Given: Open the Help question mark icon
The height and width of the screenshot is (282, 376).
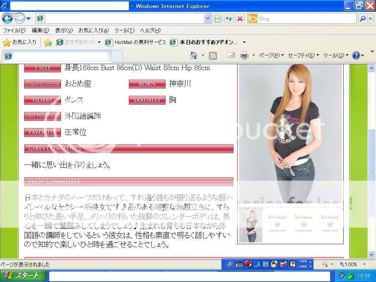Looking at the screenshot, I should pyautogui.click(x=356, y=55).
